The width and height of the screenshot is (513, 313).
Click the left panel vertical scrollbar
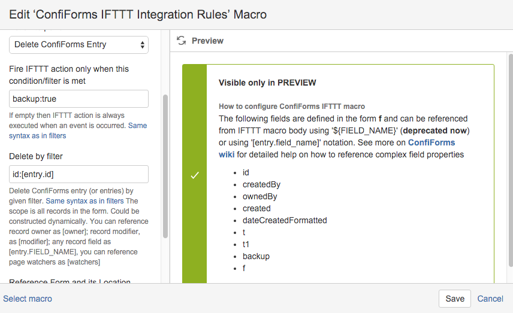point(165,166)
